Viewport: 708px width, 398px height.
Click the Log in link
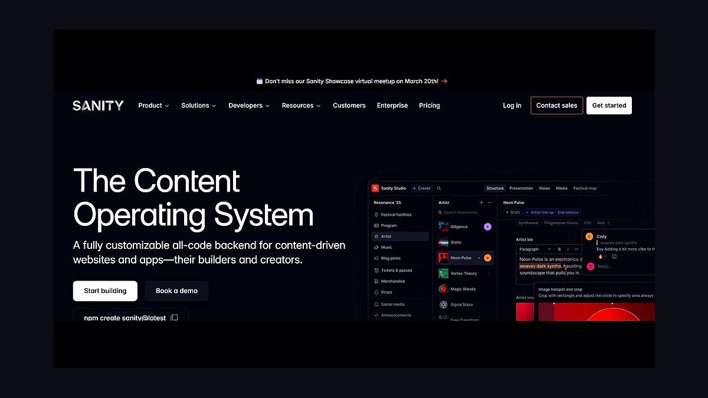click(512, 106)
